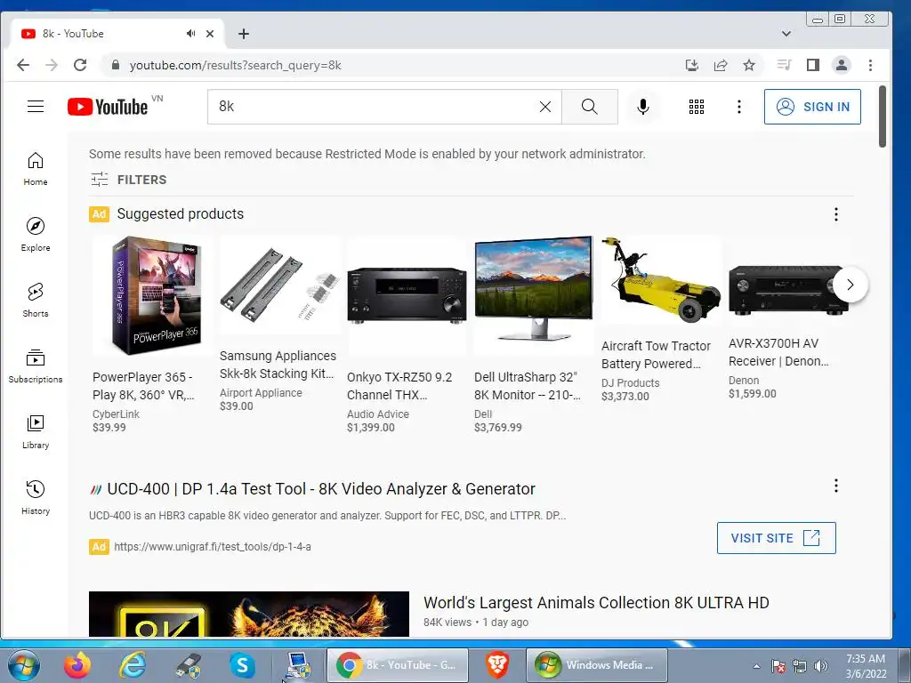Open World's Largest Animals Collection 8K video title

[596, 603]
